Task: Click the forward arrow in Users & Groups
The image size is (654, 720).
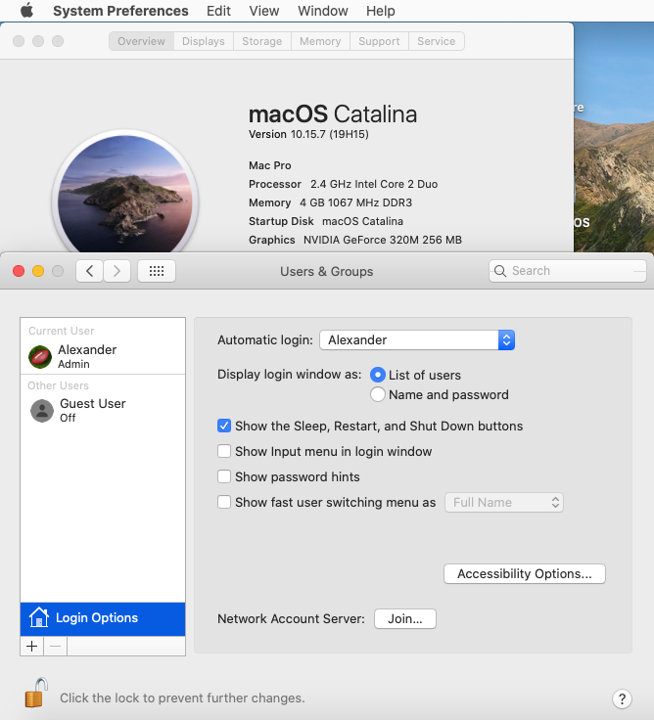Action: click(117, 271)
